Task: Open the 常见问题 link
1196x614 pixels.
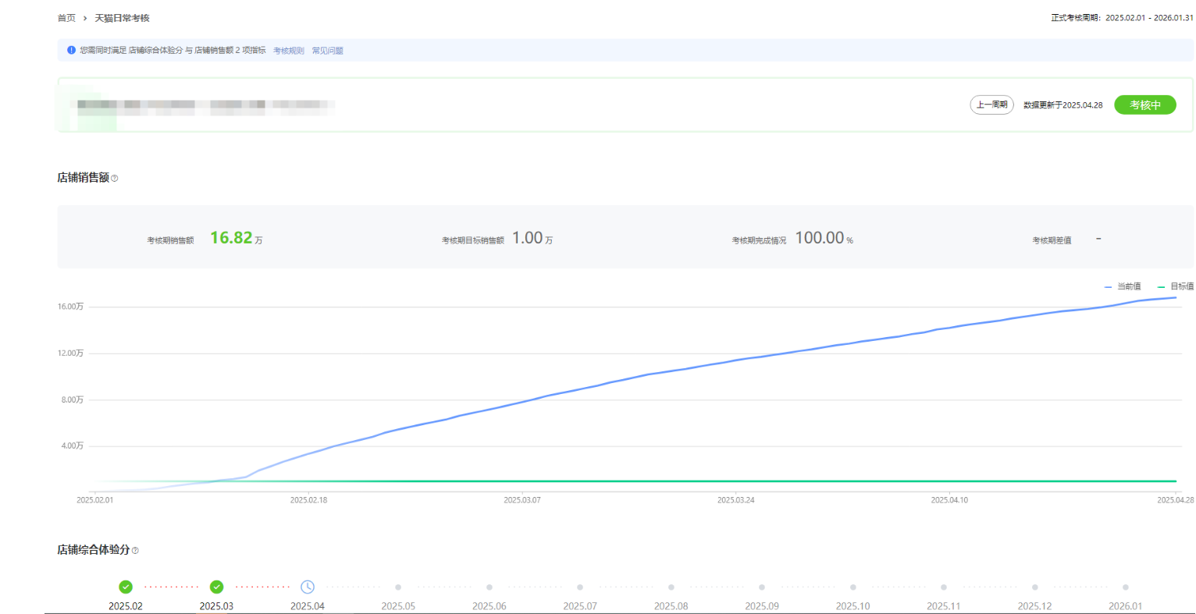Action: 327,51
